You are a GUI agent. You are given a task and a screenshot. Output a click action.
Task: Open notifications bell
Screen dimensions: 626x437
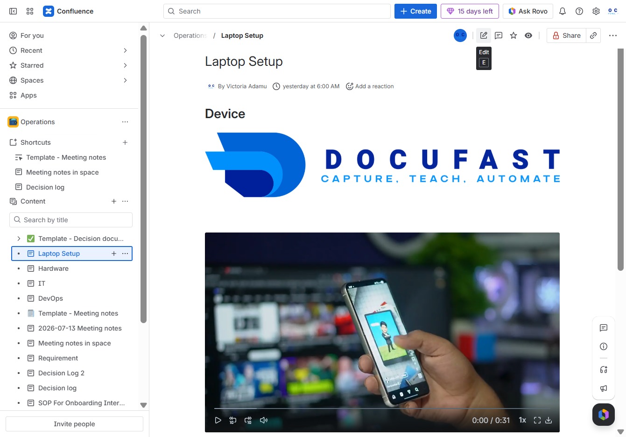[563, 11]
